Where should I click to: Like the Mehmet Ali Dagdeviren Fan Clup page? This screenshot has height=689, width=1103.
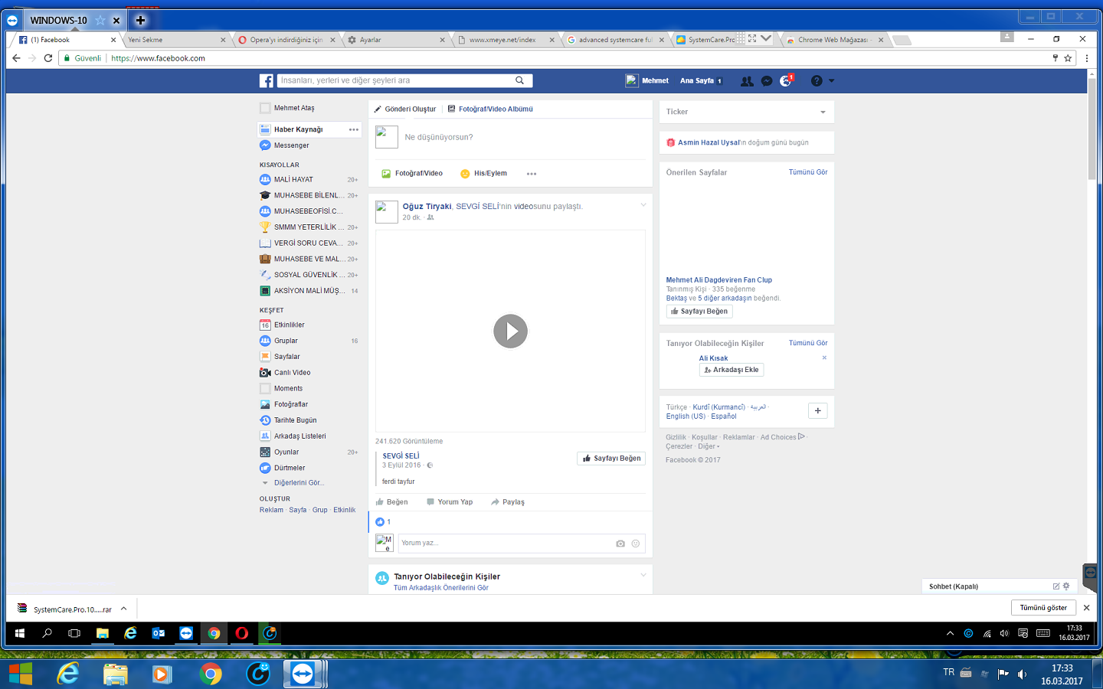(699, 312)
